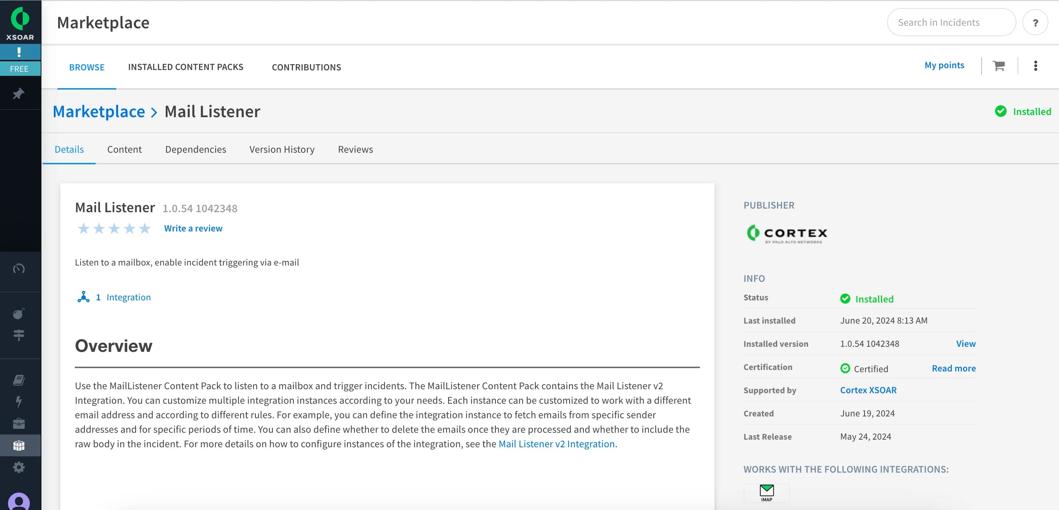The height and width of the screenshot is (510, 1059).
Task: Open the Jobs briefcase icon
Action: pos(19,423)
